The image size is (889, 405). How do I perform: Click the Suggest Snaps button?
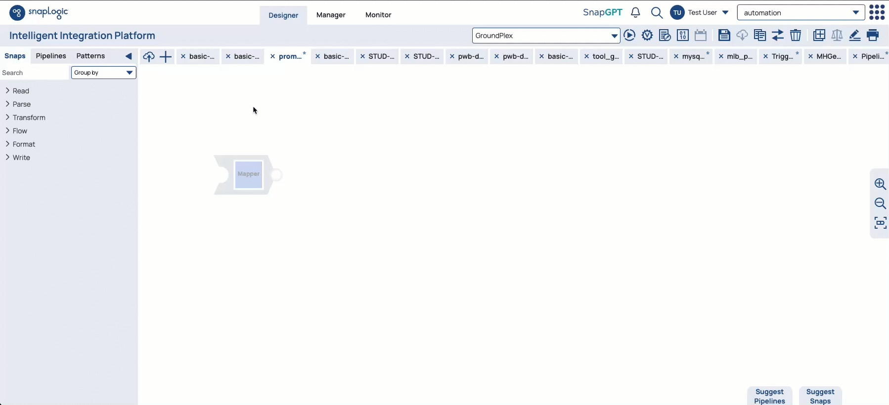pos(820,396)
